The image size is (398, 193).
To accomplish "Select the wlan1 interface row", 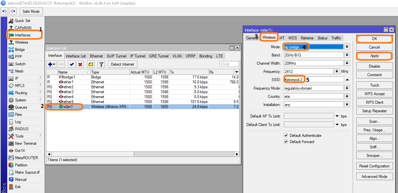I will click(x=143, y=107).
